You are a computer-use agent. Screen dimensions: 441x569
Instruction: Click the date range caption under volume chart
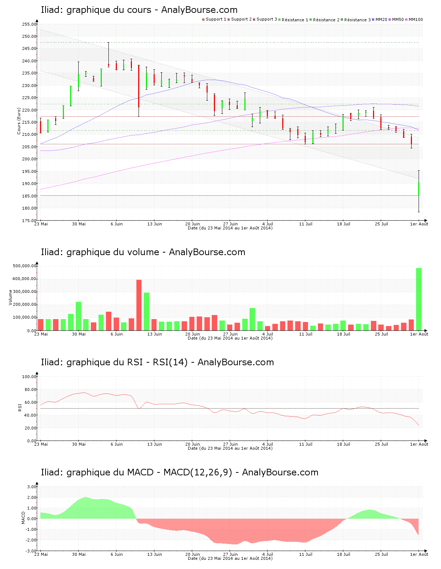(230, 338)
